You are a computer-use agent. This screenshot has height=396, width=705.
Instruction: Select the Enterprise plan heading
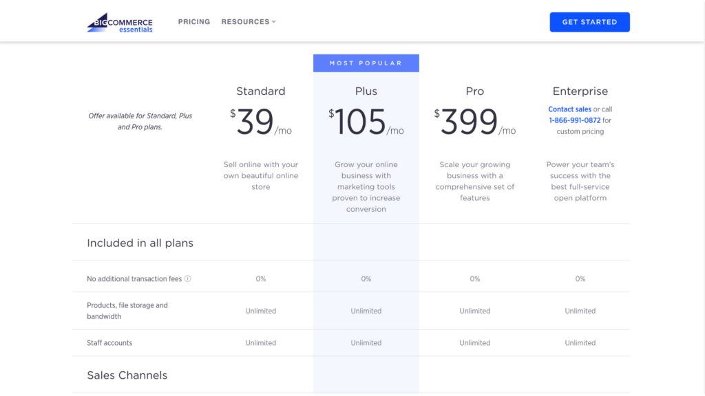click(580, 91)
